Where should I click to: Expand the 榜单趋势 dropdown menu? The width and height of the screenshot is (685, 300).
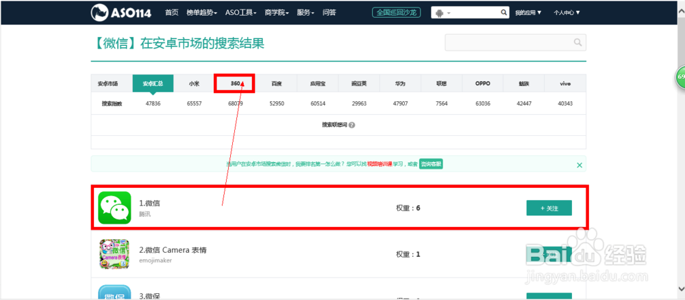(x=202, y=13)
